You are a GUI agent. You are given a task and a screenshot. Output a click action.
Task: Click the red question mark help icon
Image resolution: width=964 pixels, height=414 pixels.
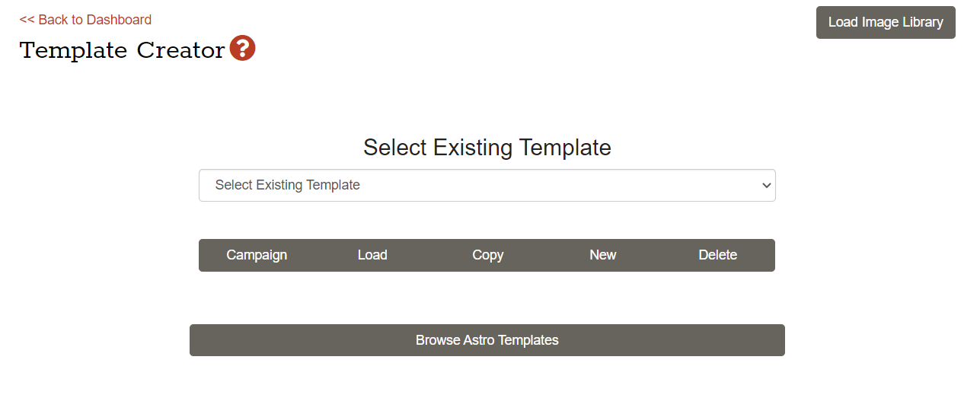coord(242,49)
